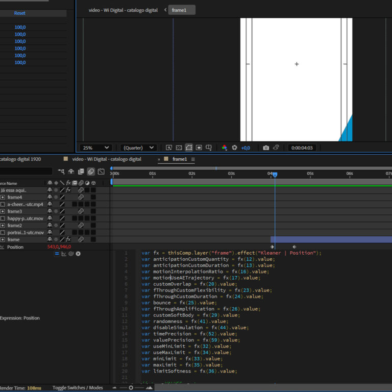This screenshot has width=392, height=392.
Task: Click the Show Channel color icon
Action: point(224,148)
